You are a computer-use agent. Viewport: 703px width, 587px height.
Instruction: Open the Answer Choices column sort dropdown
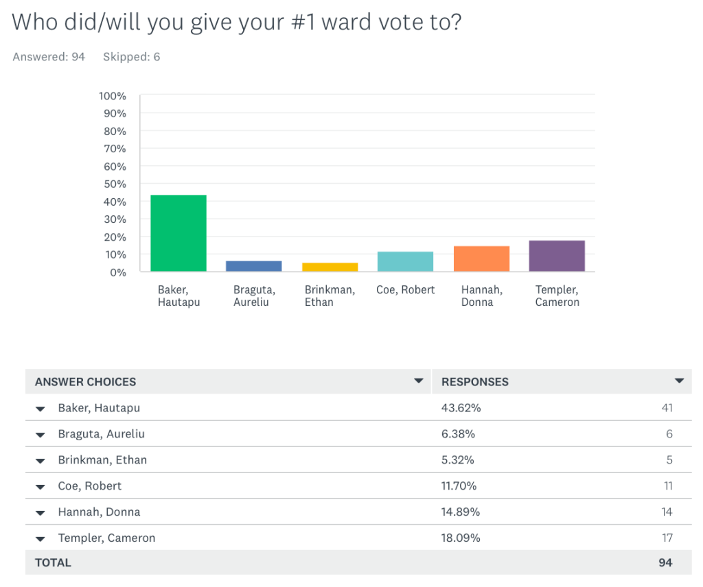point(418,381)
